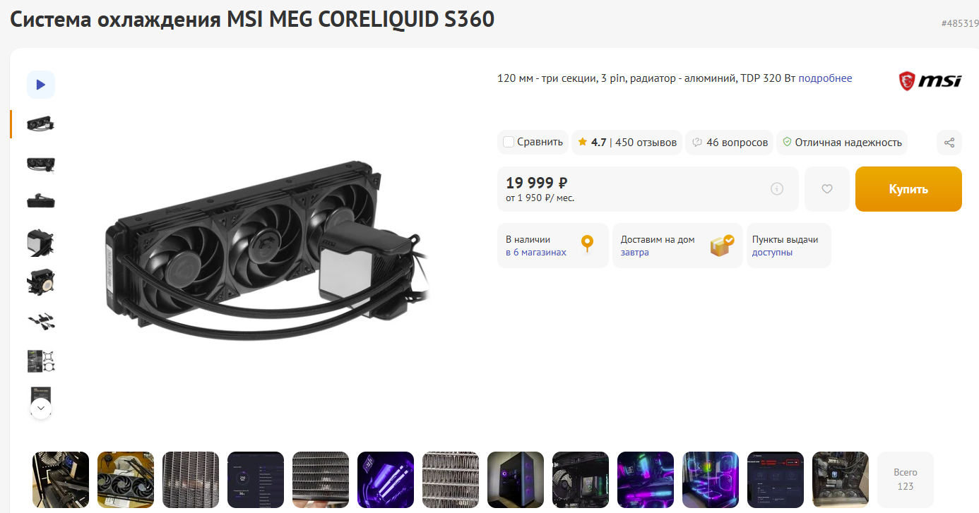Open the Всего 123 photos tile
Image resolution: width=979 pixels, height=513 pixels.
pos(906,480)
